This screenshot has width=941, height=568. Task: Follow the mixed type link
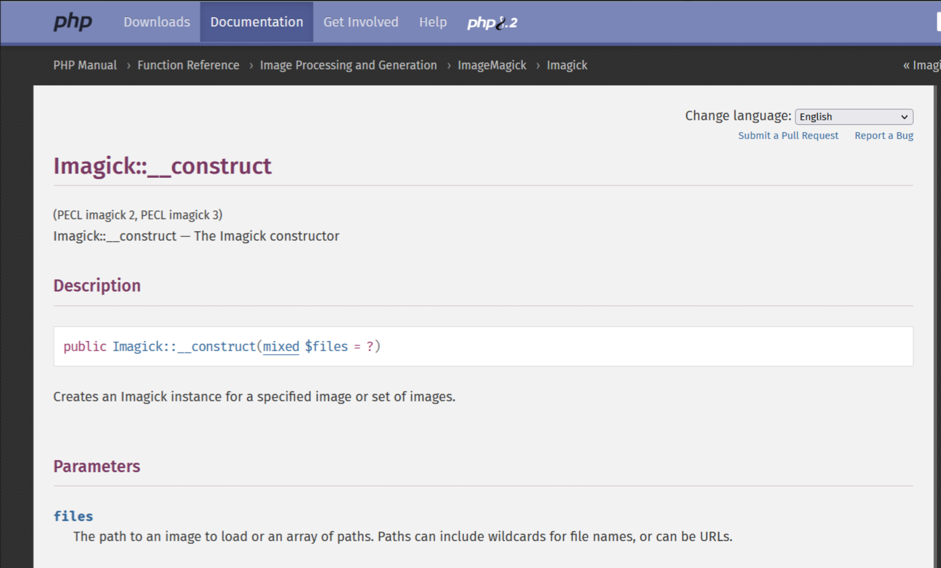[x=281, y=347]
